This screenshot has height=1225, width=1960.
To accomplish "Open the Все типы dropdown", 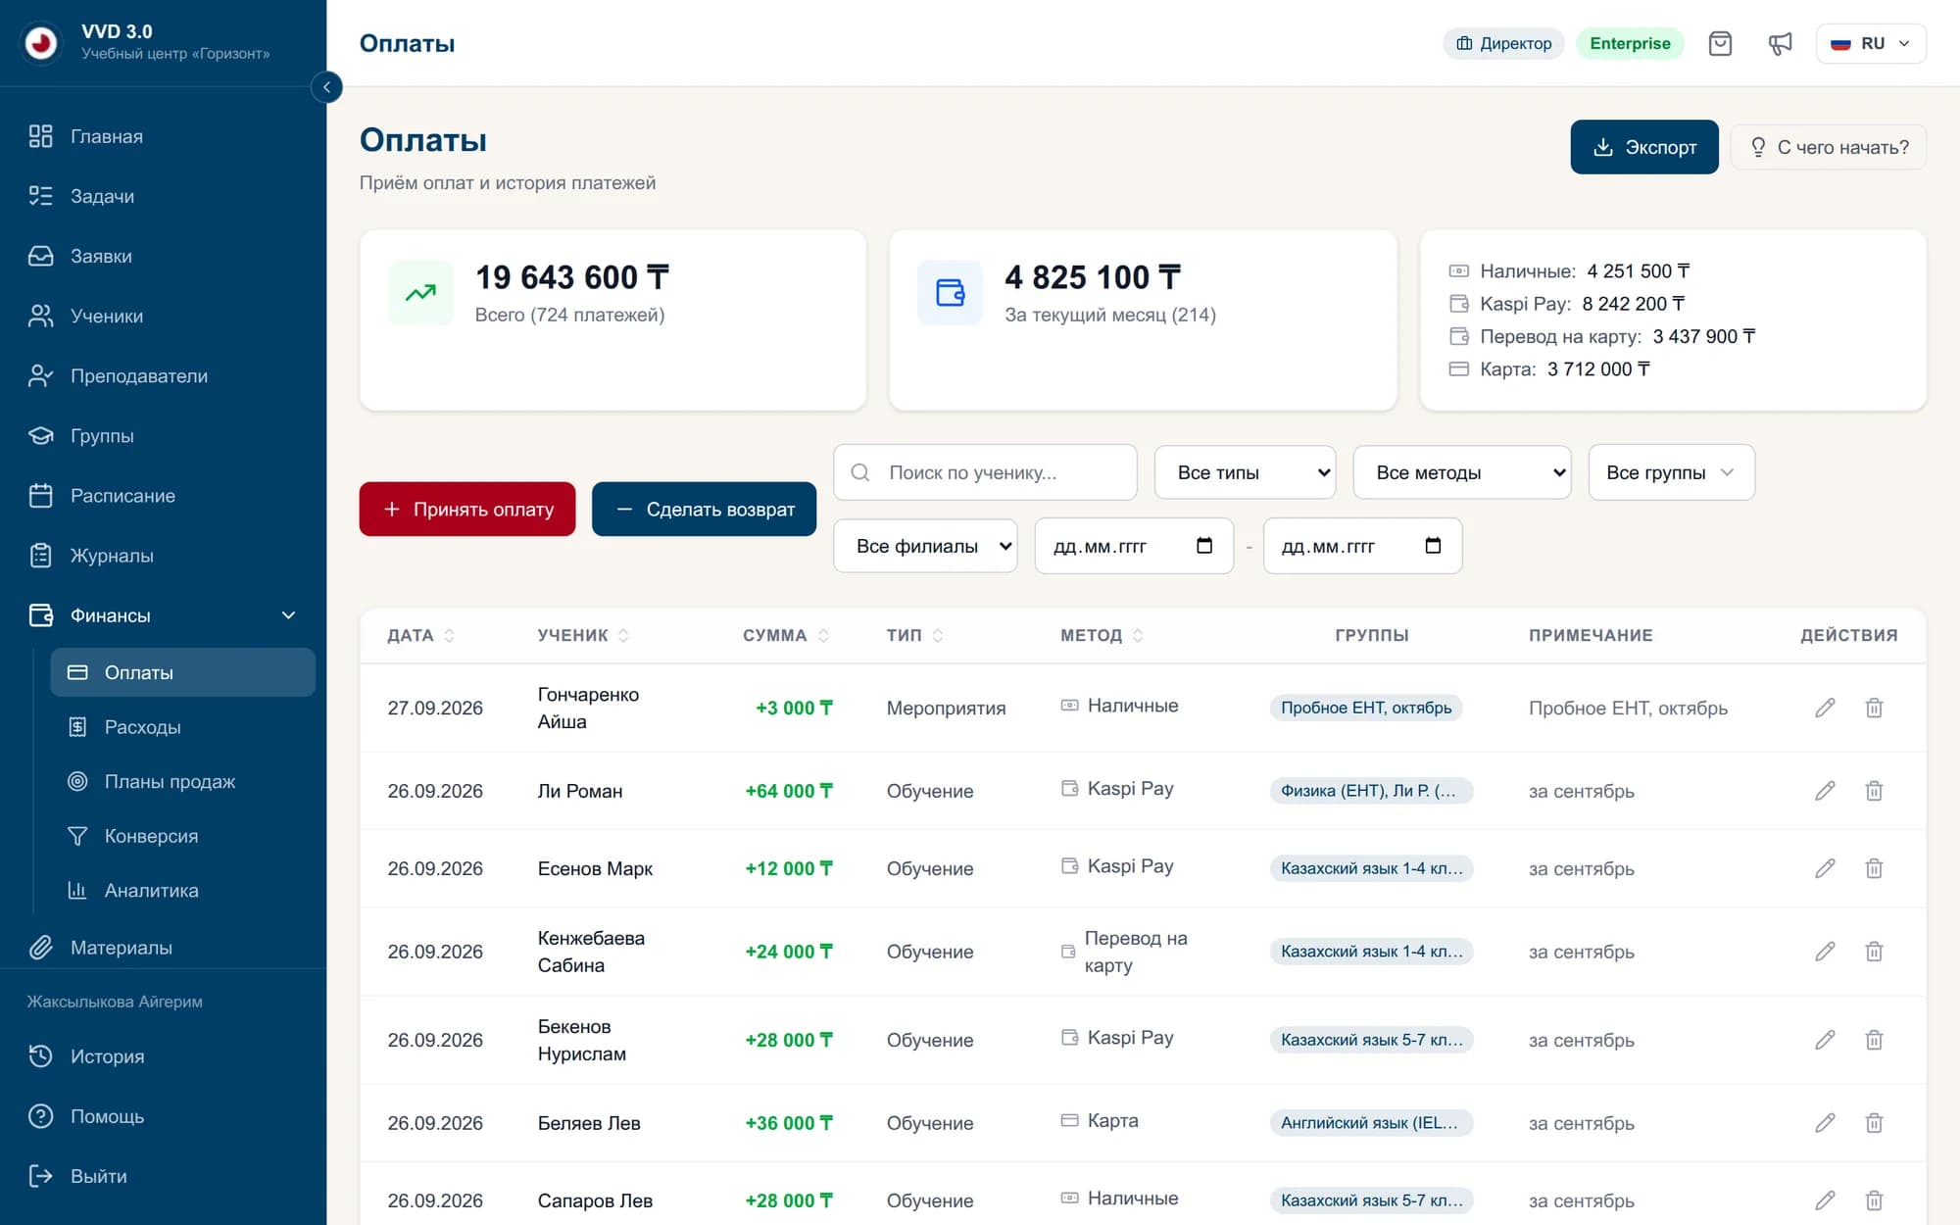I will click(x=1245, y=472).
